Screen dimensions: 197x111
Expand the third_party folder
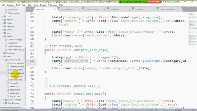pos(2,53)
